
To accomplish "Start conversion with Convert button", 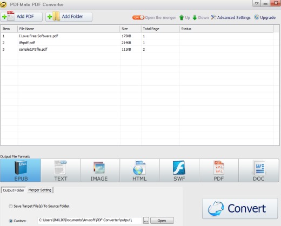I will click(240, 209).
